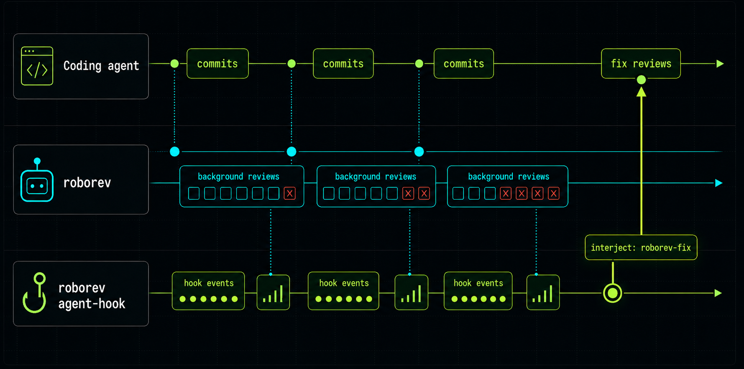Viewport: 744px width, 369px height.
Task: Click the second bar chart icon on agent-hook lane
Action: 411,292
